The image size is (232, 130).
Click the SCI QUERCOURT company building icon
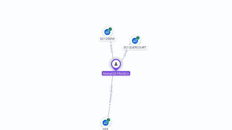135,41
